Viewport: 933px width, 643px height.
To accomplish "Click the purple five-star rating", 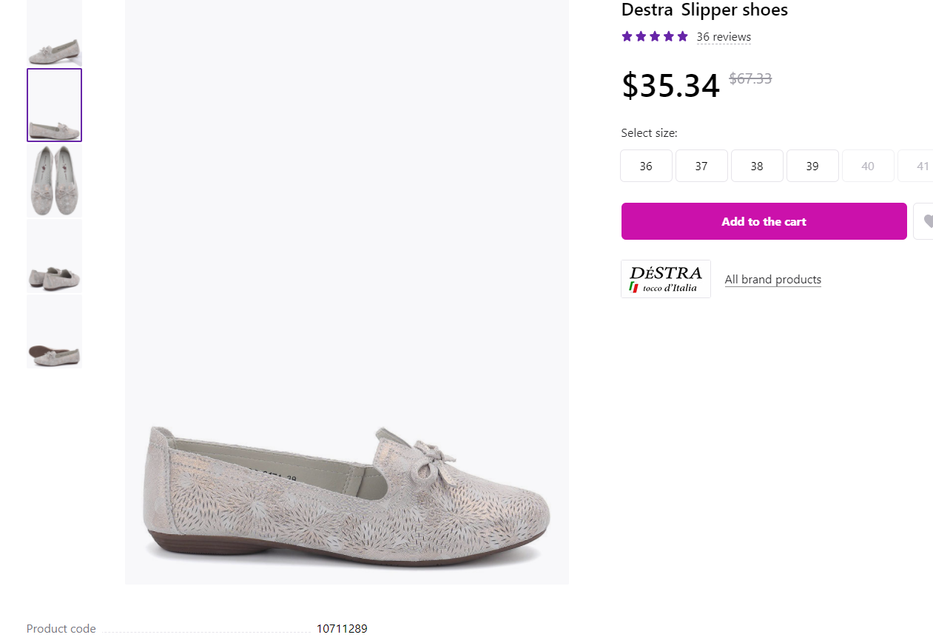I will [655, 37].
